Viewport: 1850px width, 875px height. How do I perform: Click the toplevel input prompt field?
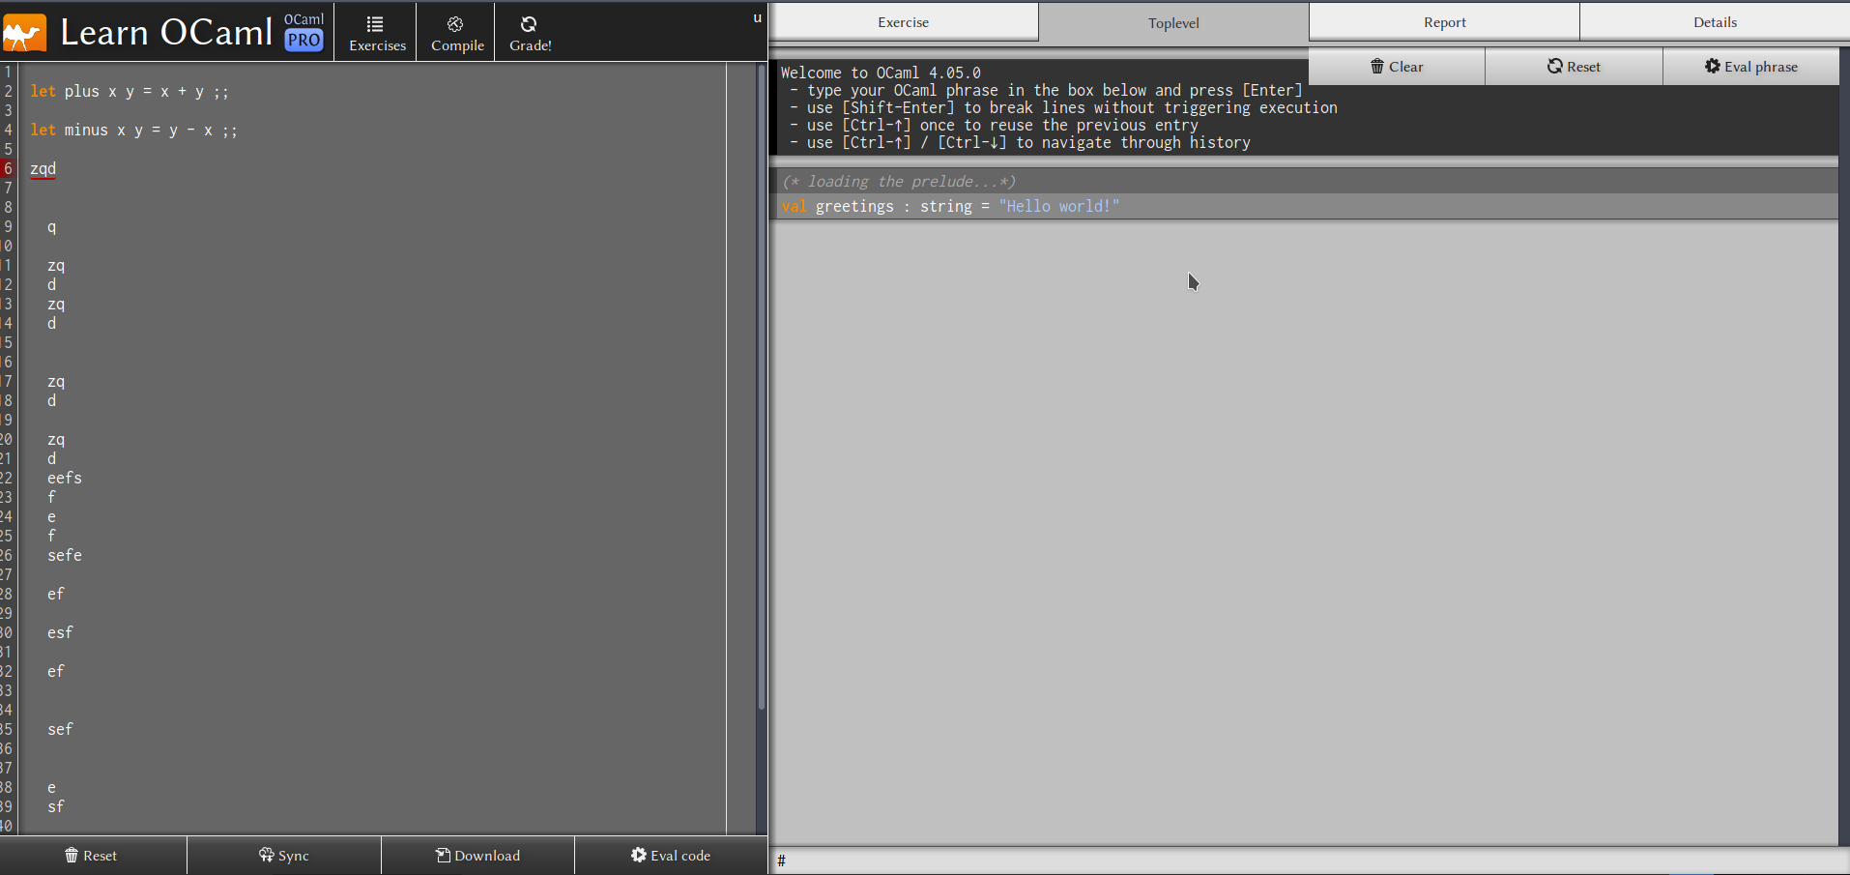1310,860
